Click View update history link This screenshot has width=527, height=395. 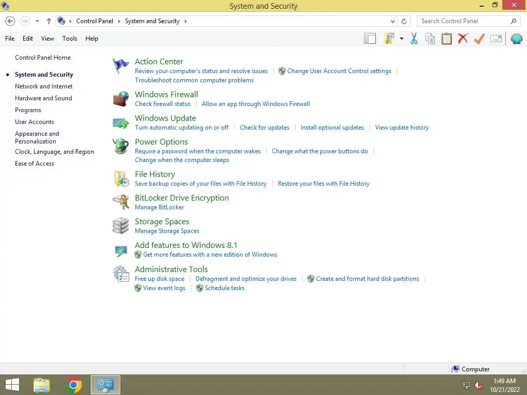[x=402, y=128]
